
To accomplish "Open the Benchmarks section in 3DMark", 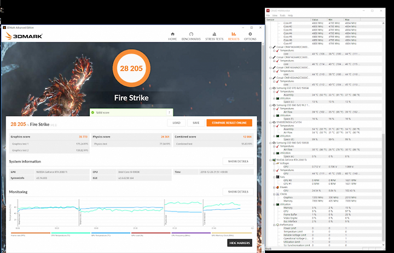I will 191,37.
